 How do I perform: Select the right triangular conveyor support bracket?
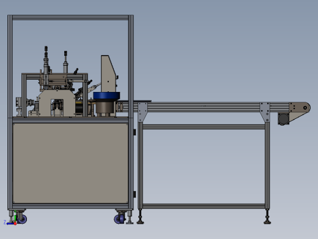(265, 112)
